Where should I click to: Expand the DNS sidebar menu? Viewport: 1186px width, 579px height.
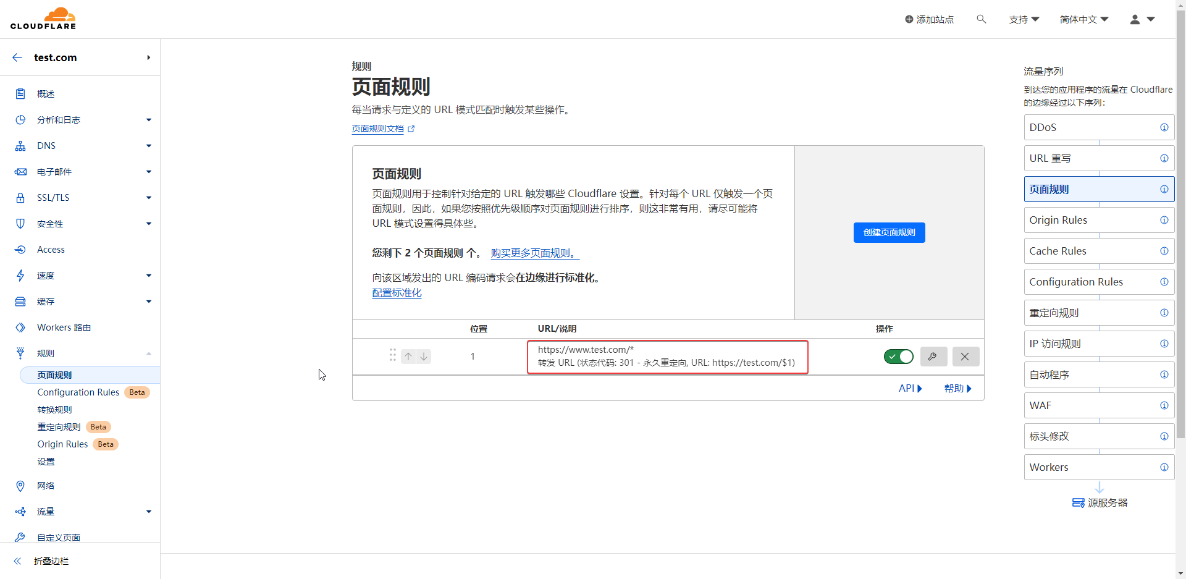(148, 146)
